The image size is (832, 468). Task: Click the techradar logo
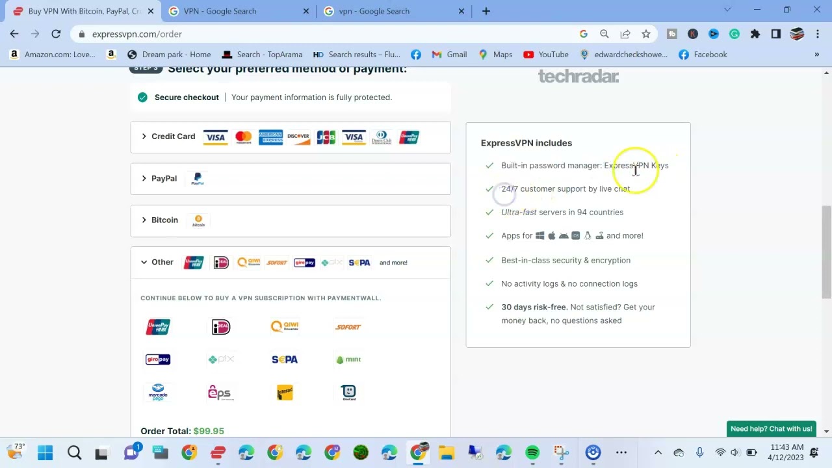click(x=578, y=77)
